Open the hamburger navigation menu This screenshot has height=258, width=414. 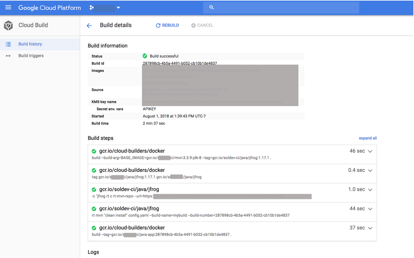pos(8,7)
